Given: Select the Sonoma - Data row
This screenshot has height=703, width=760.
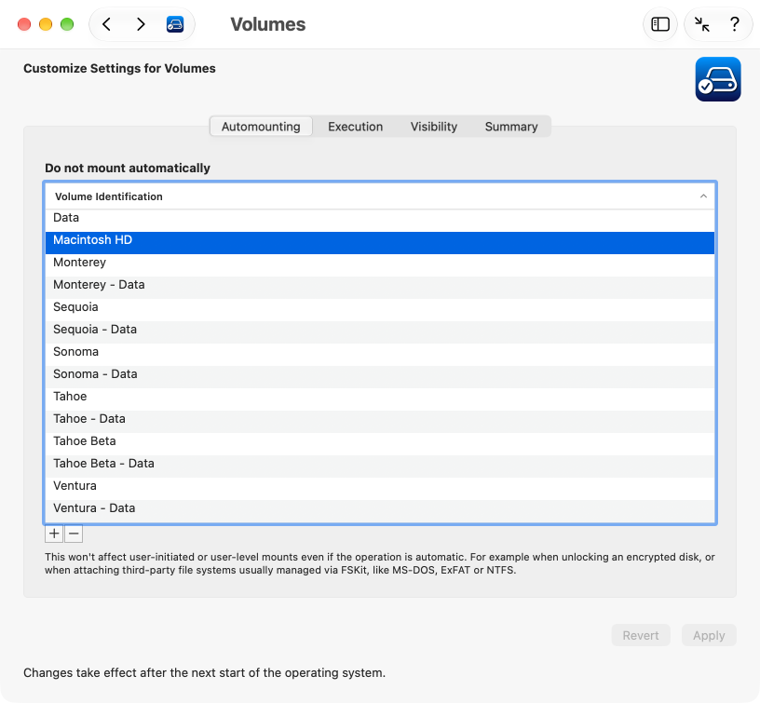Looking at the screenshot, I should (x=380, y=376).
